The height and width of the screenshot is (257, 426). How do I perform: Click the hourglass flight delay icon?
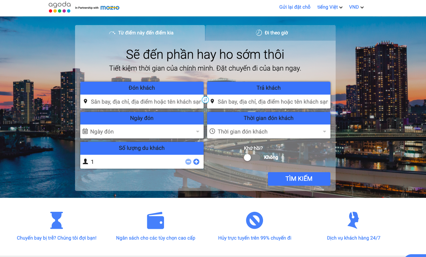(57, 220)
